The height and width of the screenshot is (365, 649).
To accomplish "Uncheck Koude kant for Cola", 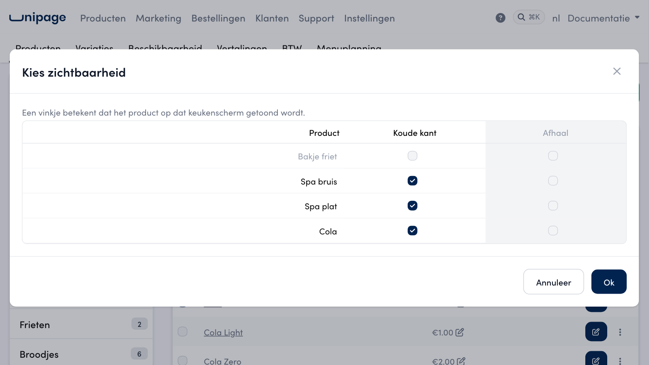I will pos(413,231).
